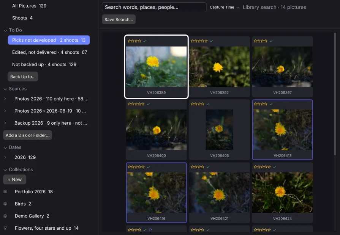Toggle the pick checkmark on VH206424
Viewport: 340px width, 235px height.
275,167
